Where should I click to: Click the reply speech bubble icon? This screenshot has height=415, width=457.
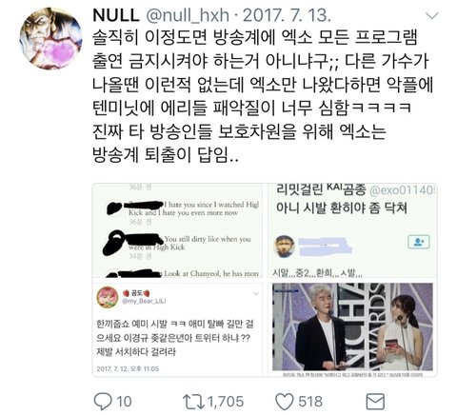point(104,401)
